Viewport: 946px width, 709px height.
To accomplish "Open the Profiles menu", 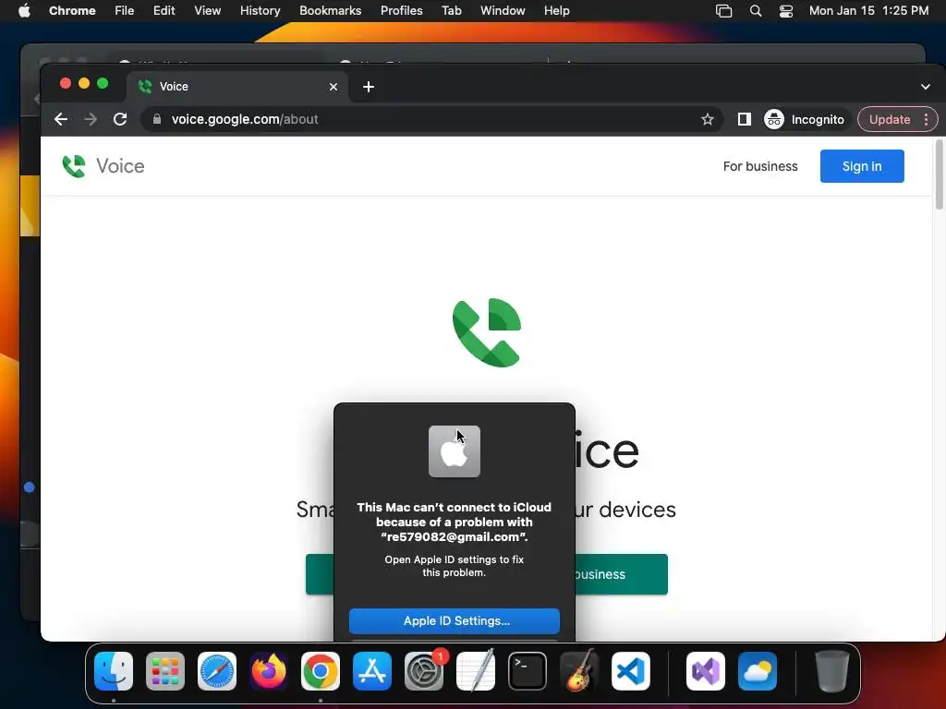I will point(401,11).
